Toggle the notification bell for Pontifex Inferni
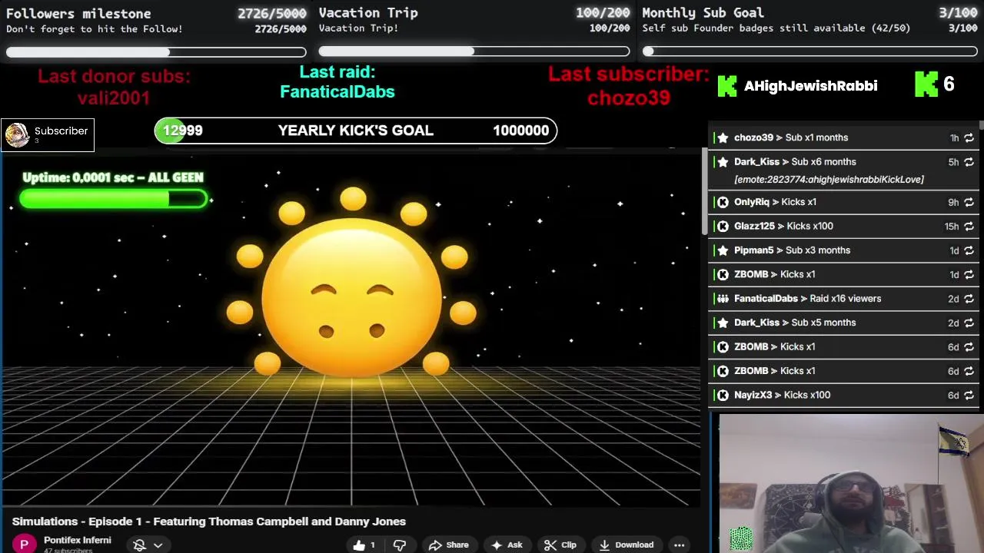The height and width of the screenshot is (553, 984). click(x=139, y=545)
